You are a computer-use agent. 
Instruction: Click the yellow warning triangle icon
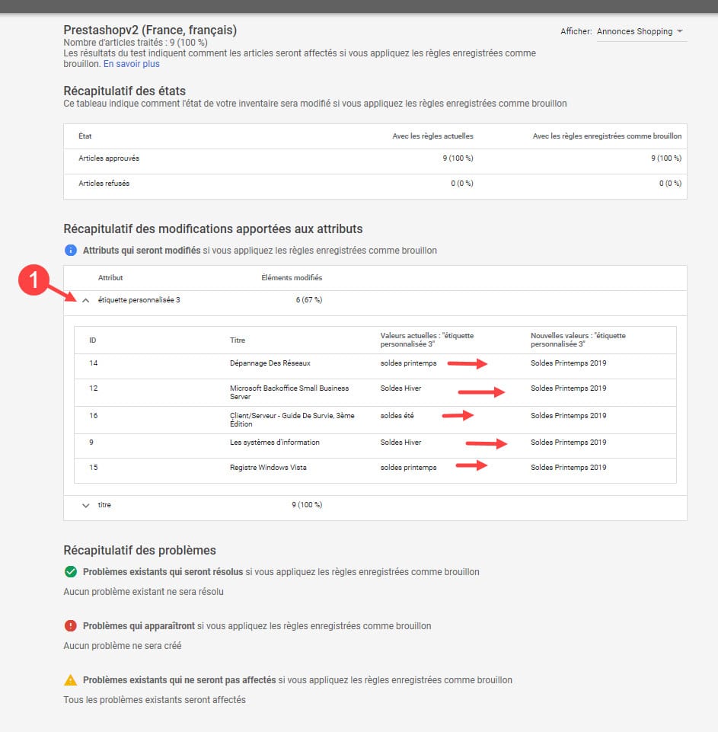[71, 680]
